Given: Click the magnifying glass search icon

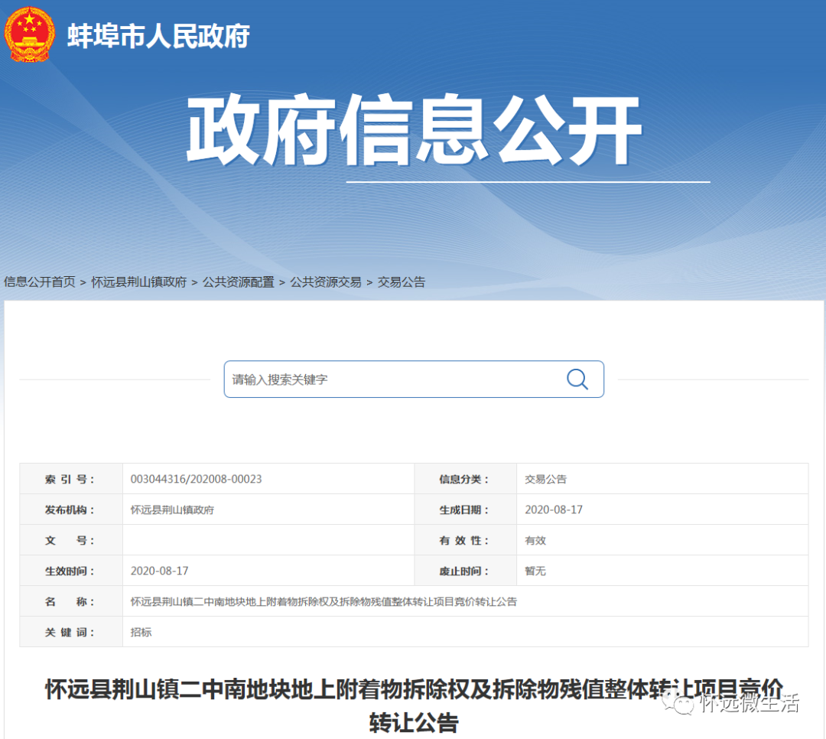Looking at the screenshot, I should coord(577,379).
